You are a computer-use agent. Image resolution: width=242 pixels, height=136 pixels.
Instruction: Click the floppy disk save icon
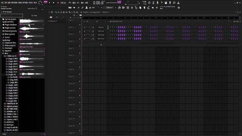point(166,3)
